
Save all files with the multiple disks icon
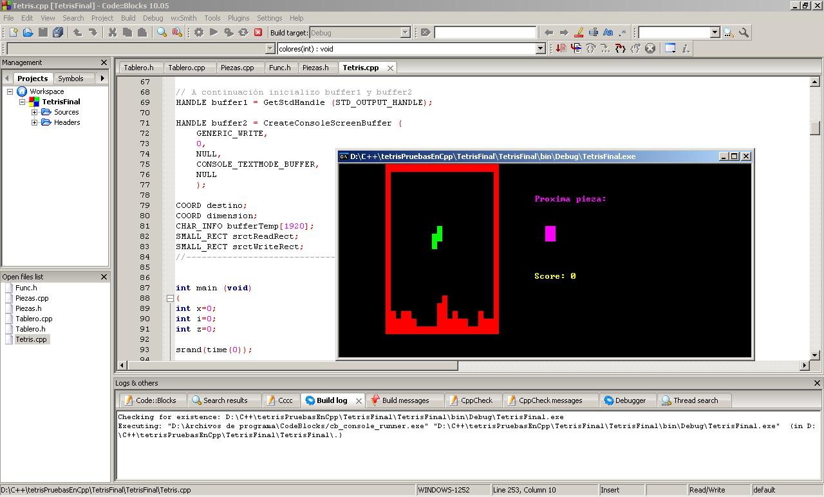coord(57,32)
